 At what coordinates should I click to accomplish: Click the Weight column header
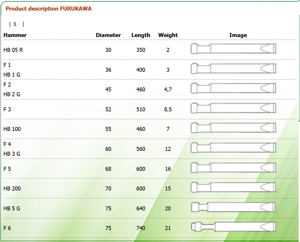pos(168,35)
